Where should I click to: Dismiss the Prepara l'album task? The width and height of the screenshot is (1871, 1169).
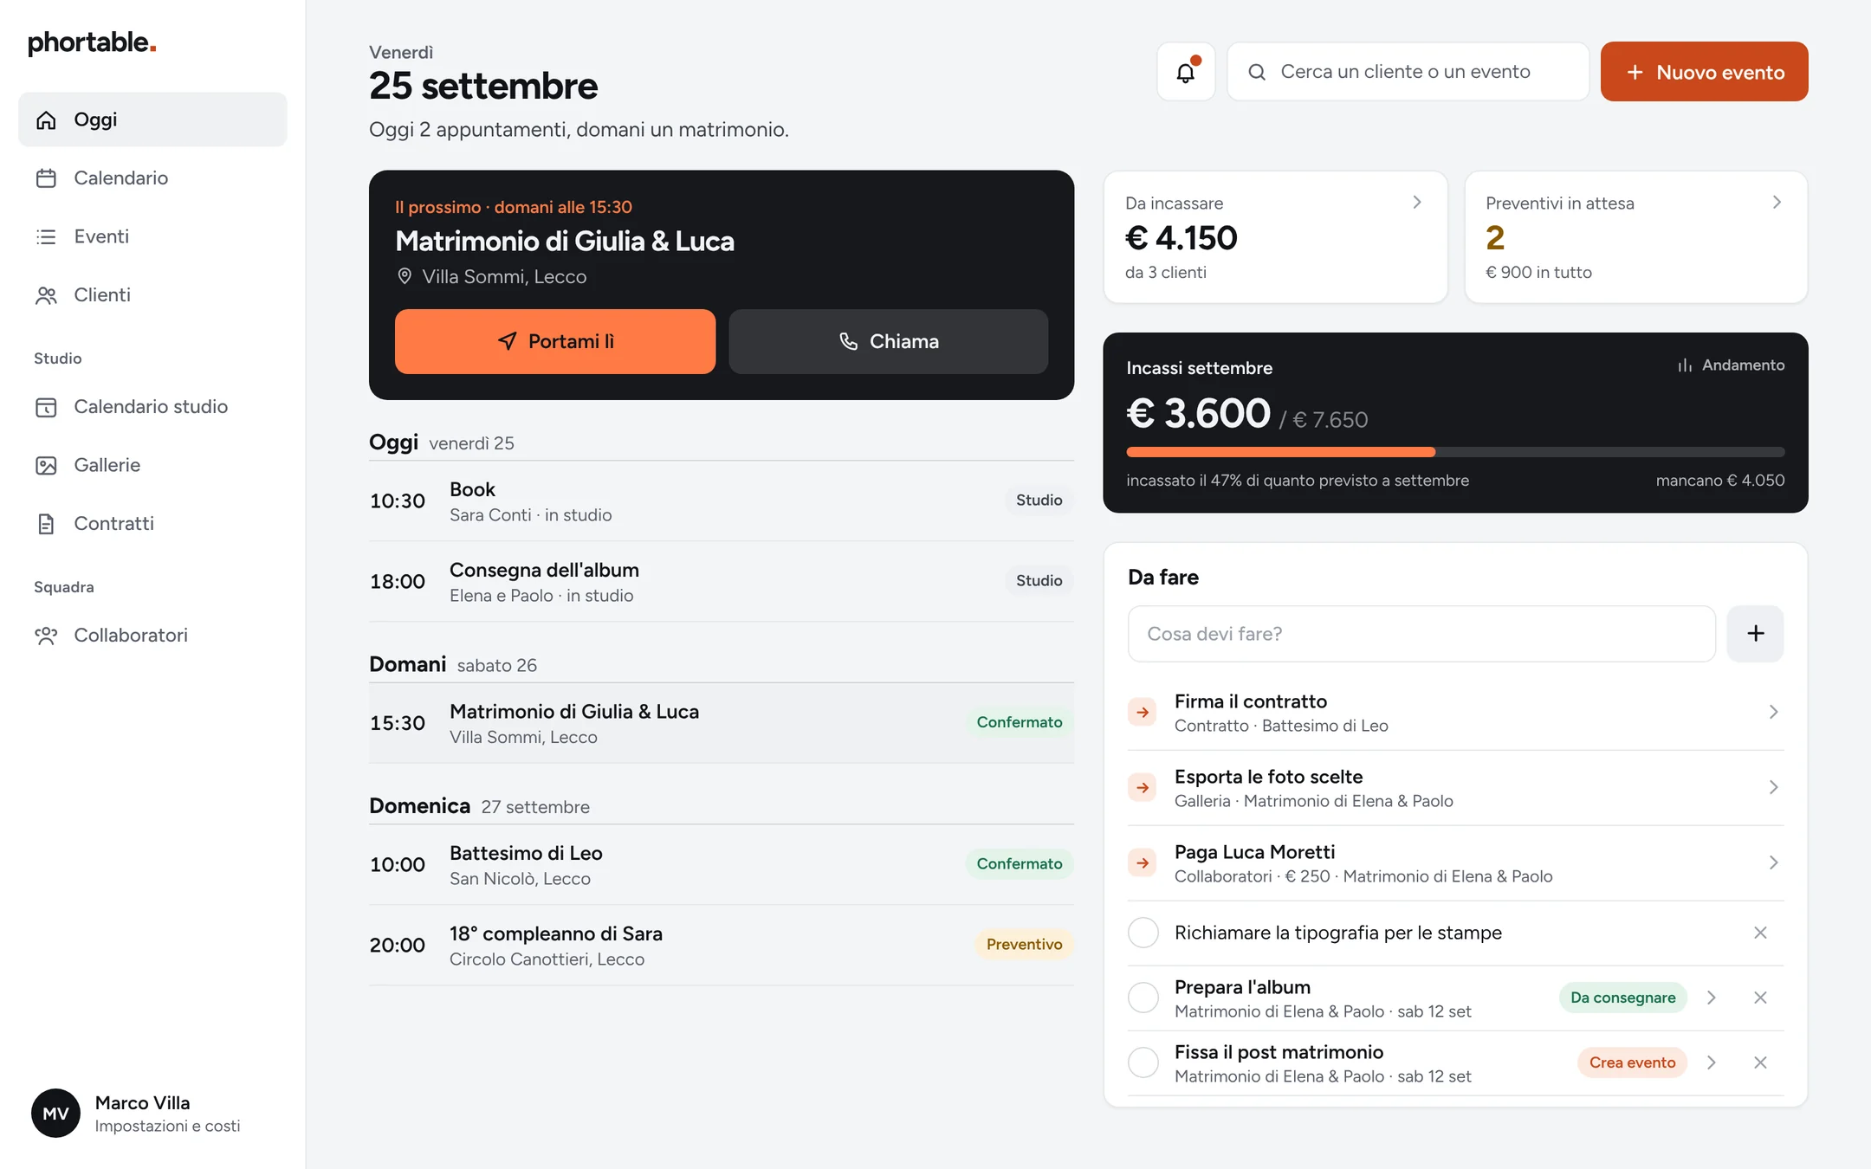(x=1760, y=998)
